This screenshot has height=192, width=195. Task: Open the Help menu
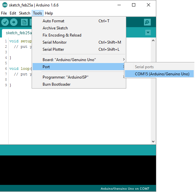[x=49, y=13]
